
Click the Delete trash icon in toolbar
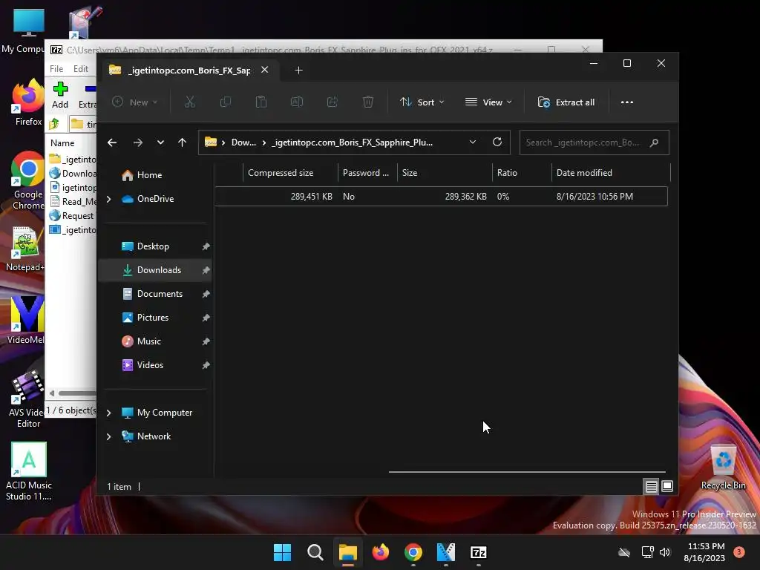coord(368,102)
